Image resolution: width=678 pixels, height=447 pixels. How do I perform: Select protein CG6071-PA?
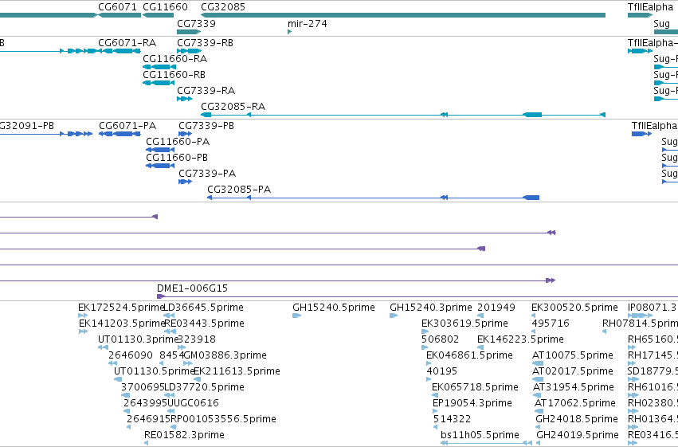coord(127,126)
